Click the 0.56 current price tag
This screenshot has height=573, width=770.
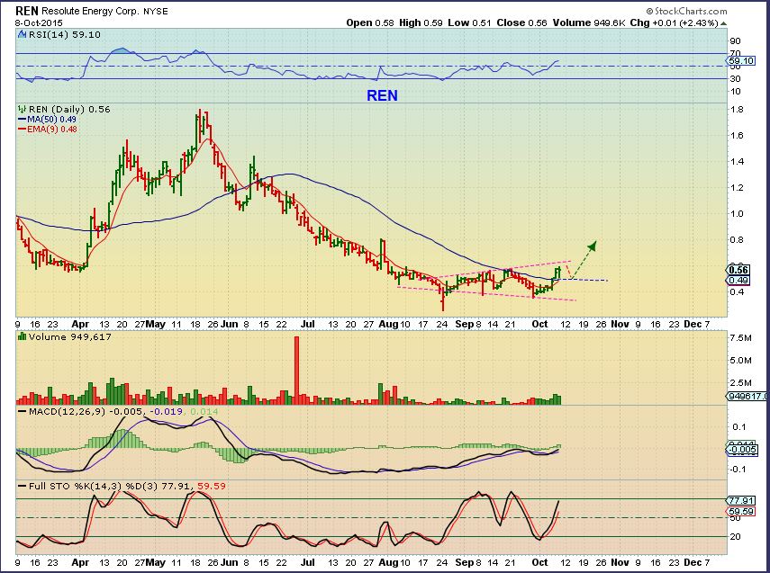(x=740, y=269)
